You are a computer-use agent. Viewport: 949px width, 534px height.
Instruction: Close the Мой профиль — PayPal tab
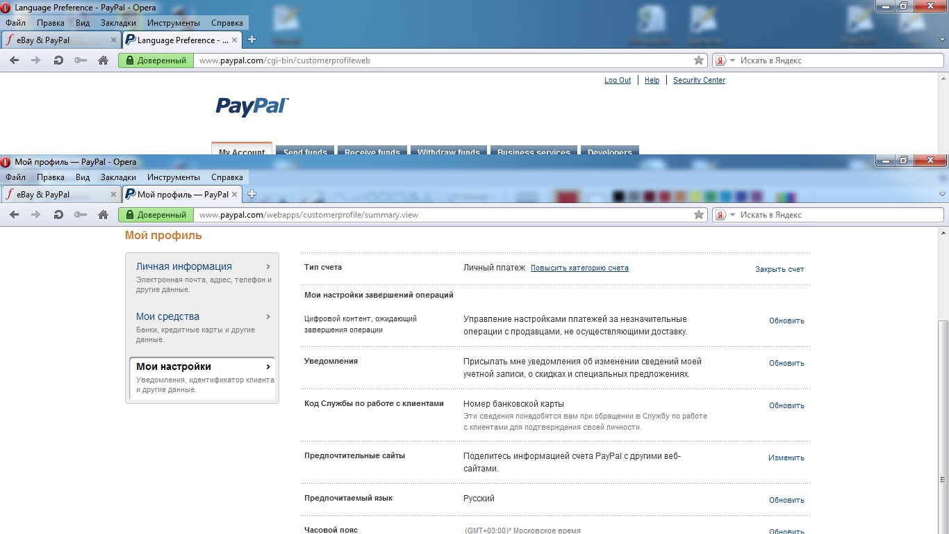235,195
